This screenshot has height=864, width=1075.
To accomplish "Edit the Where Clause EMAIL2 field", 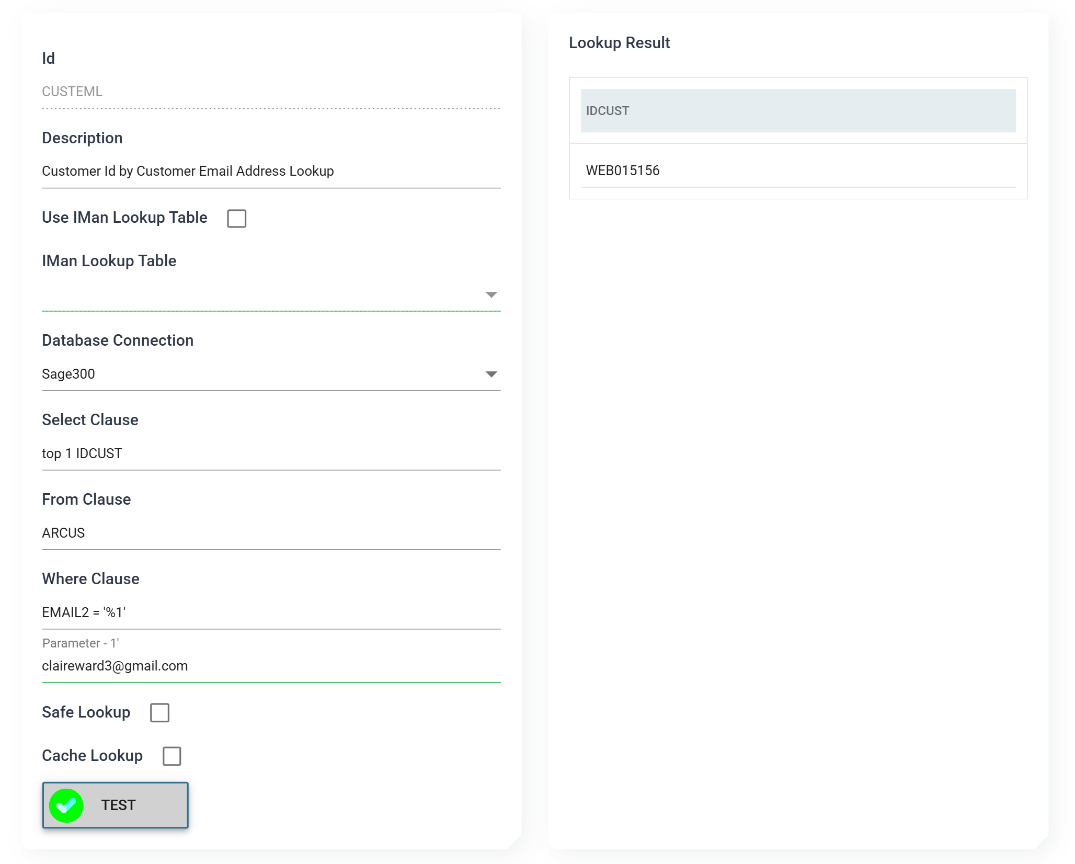I will point(271,613).
